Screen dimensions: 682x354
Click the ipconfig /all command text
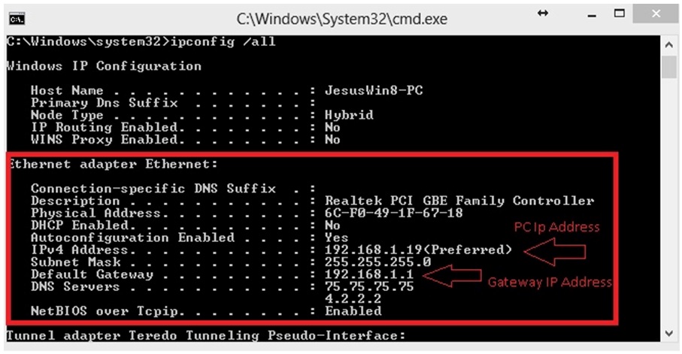[223, 42]
